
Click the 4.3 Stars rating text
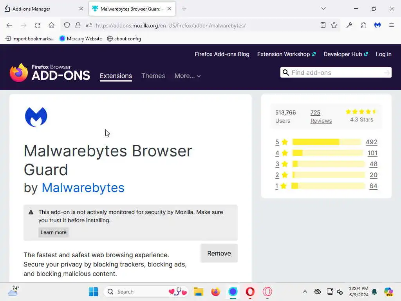[x=361, y=120]
